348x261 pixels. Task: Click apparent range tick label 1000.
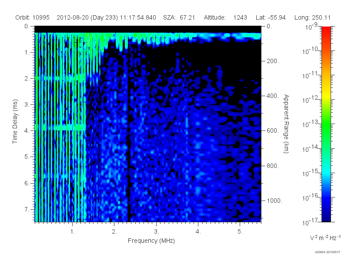coord(274,201)
